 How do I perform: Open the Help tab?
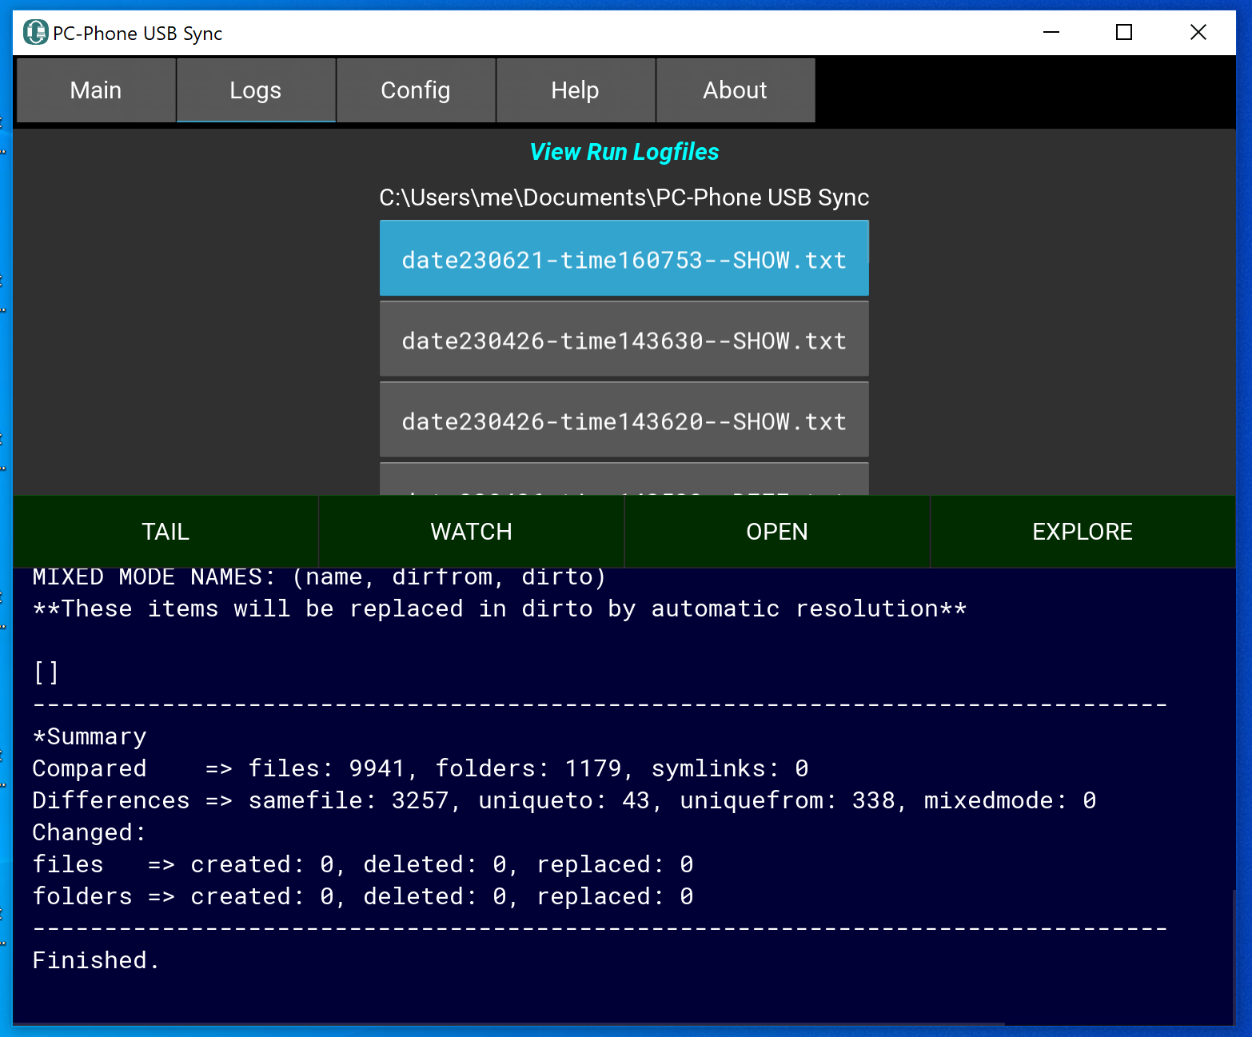(x=576, y=90)
